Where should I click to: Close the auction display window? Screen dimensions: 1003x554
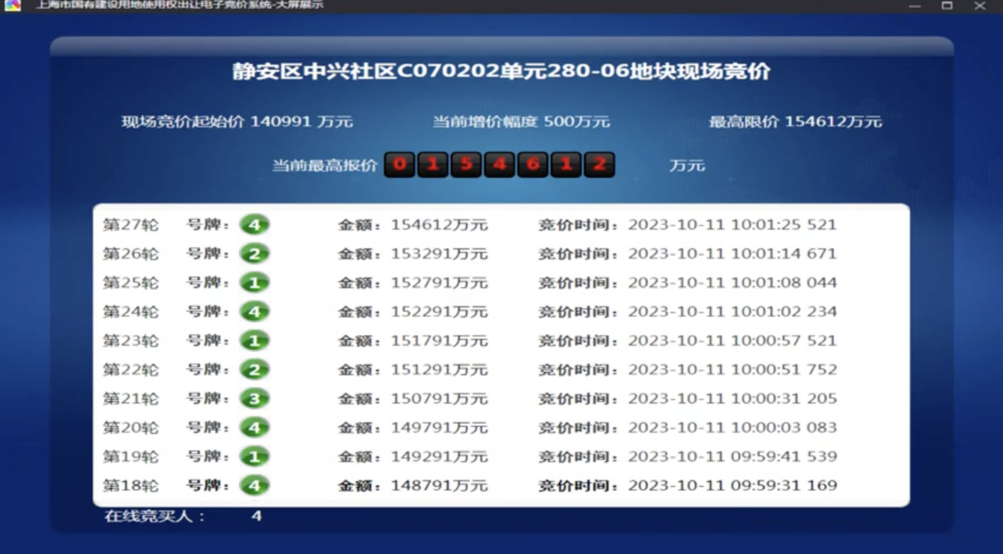click(x=979, y=6)
